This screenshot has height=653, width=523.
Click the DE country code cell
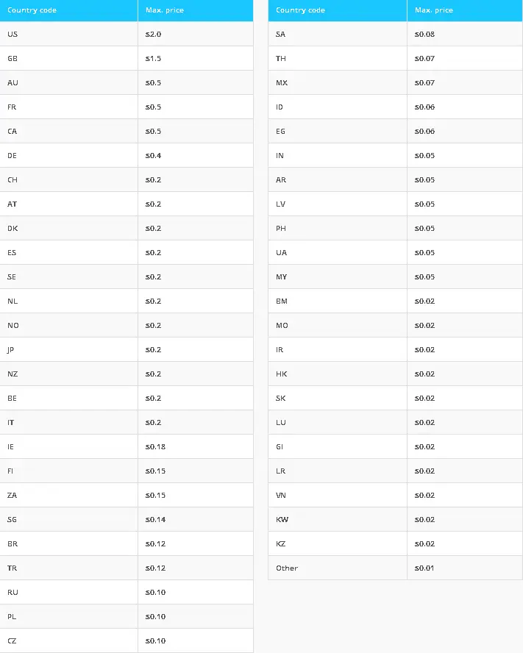tap(68, 155)
